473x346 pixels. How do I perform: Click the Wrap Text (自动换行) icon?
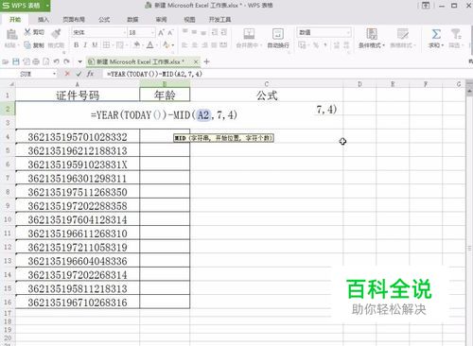pyautogui.click(x=278, y=34)
